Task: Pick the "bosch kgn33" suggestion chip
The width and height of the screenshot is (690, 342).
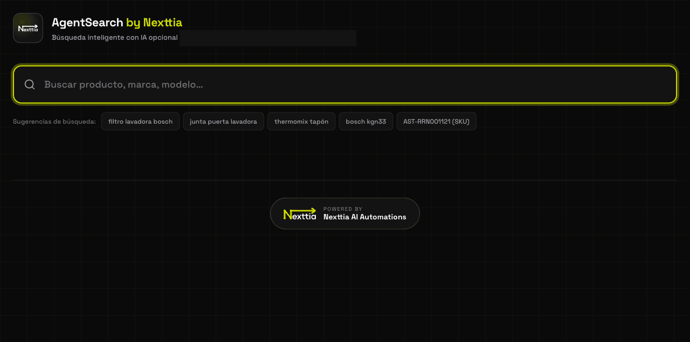Action: click(x=365, y=122)
